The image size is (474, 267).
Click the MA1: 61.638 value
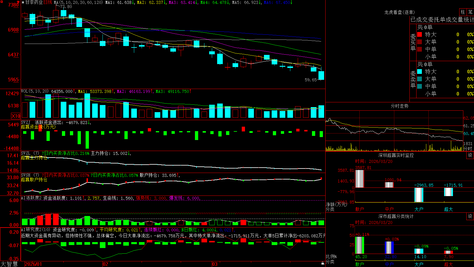(120, 2)
